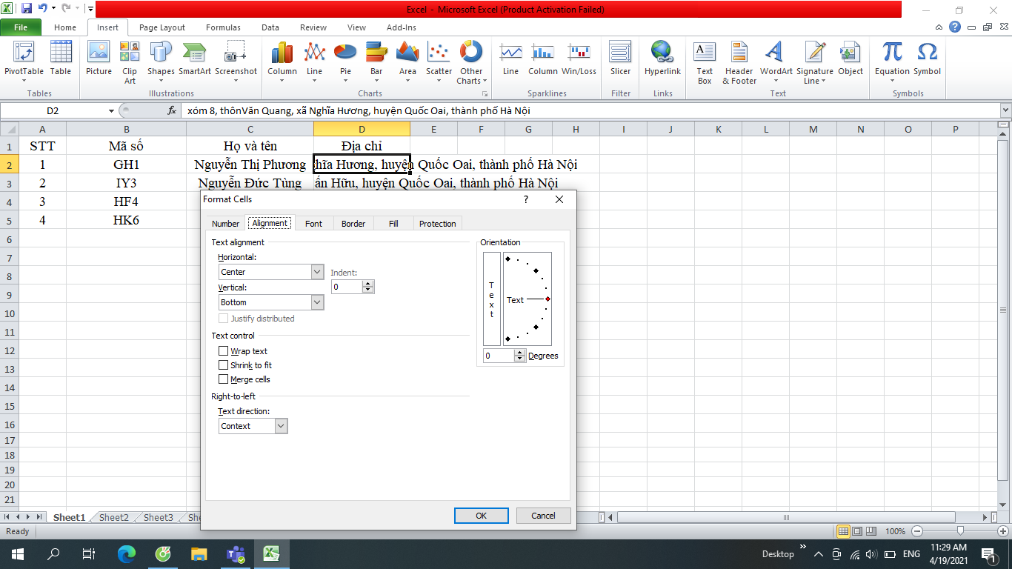Insert a Hyperlink
This screenshot has width=1012, height=569.
(662, 59)
